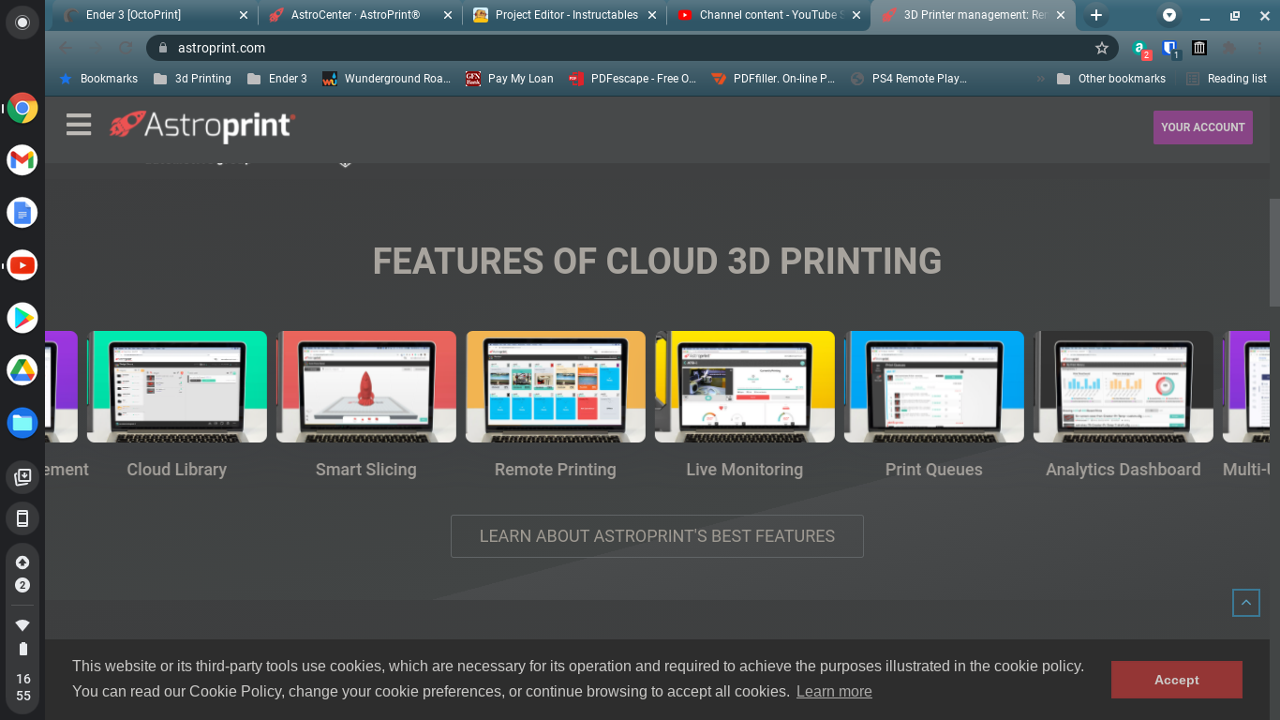Switch to Project Editor Instructables tab
The width and height of the screenshot is (1280, 720).
pos(565,15)
